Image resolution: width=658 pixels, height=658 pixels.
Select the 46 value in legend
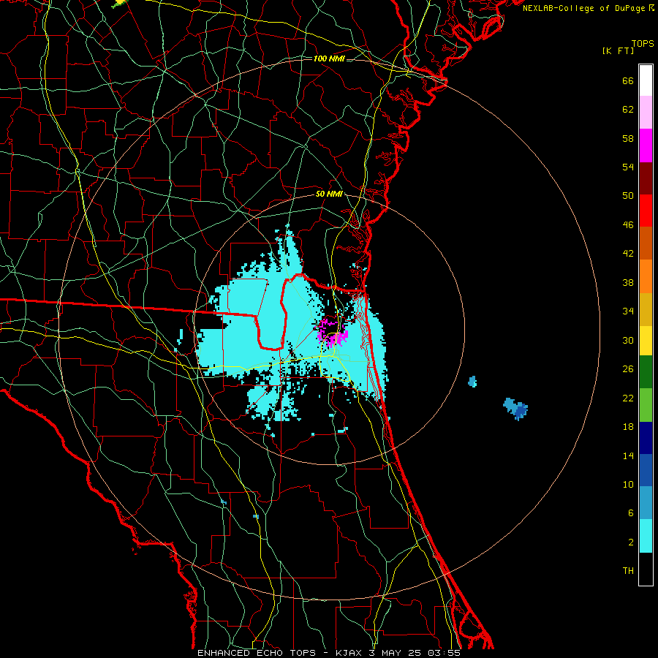pos(628,225)
